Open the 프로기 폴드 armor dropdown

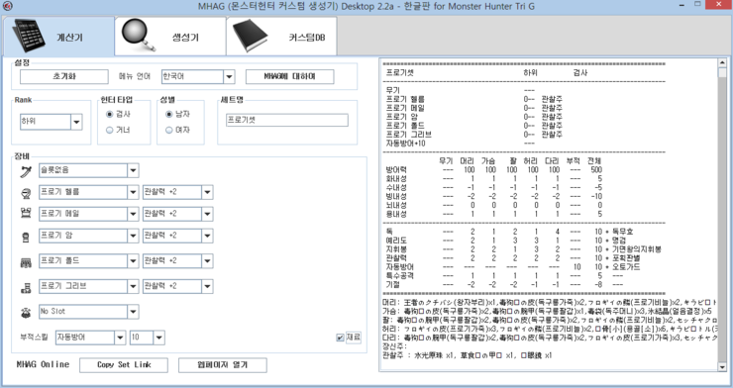pyautogui.click(x=134, y=261)
